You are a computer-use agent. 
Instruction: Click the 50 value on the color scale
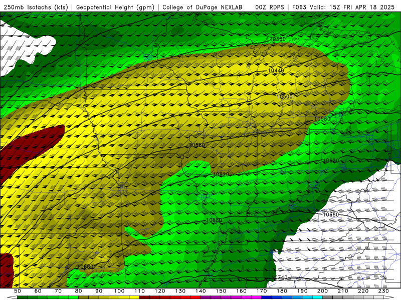click(x=17, y=291)
